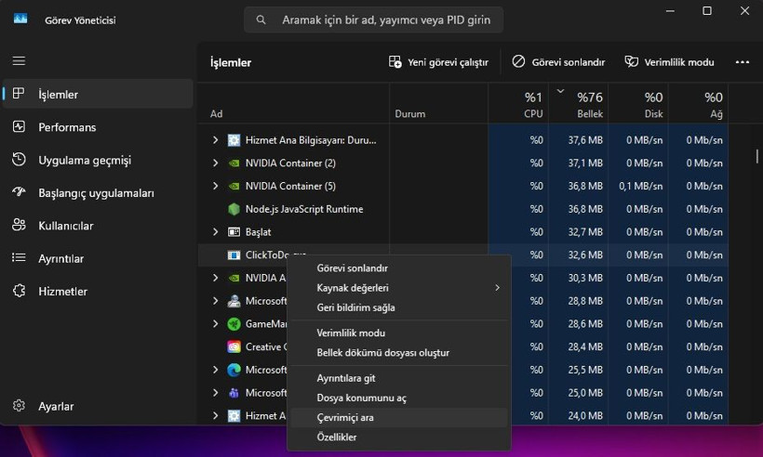Screen dimensions: 763x457
Task: Click the ClickToDo process icon
Action: [x=234, y=255]
